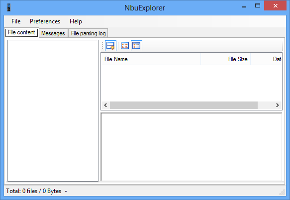
Task: Click inside the left folder tree panel
Action: coord(53,110)
